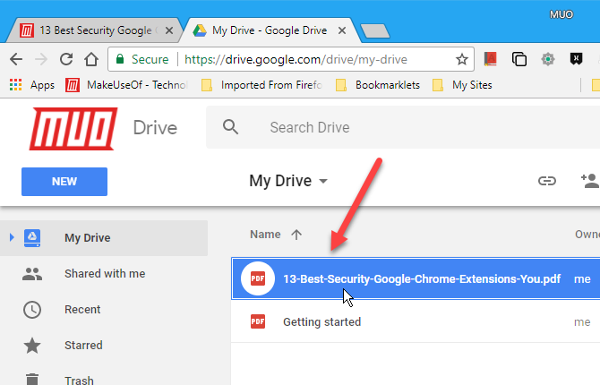
Task: Select the My Drive - Google Drive tab
Action: point(269,30)
